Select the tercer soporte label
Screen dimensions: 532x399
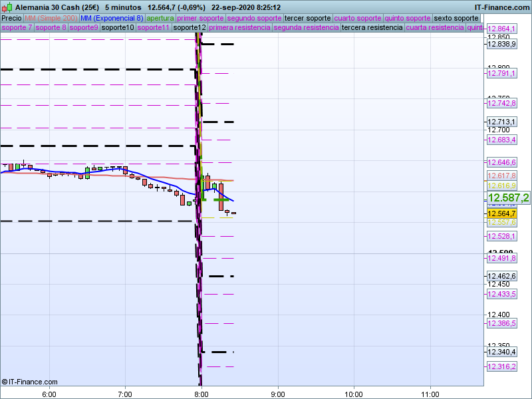[x=307, y=19]
